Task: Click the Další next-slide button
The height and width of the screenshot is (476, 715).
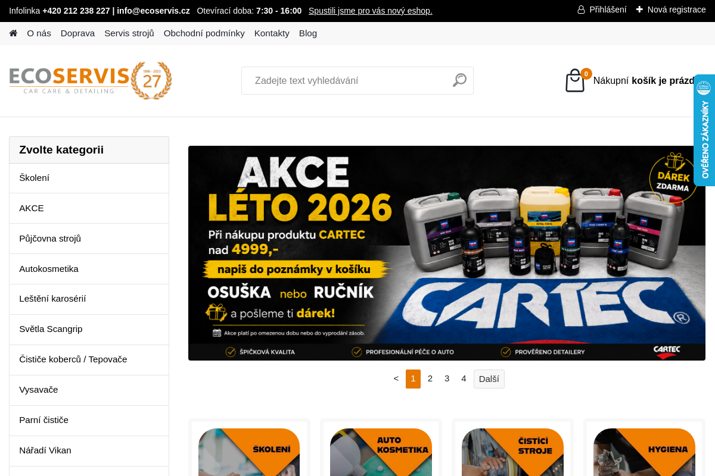Action: (x=489, y=378)
